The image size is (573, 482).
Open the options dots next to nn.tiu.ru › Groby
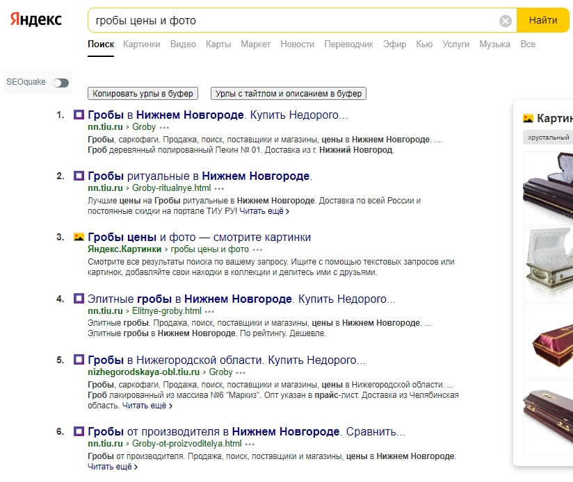(164, 128)
